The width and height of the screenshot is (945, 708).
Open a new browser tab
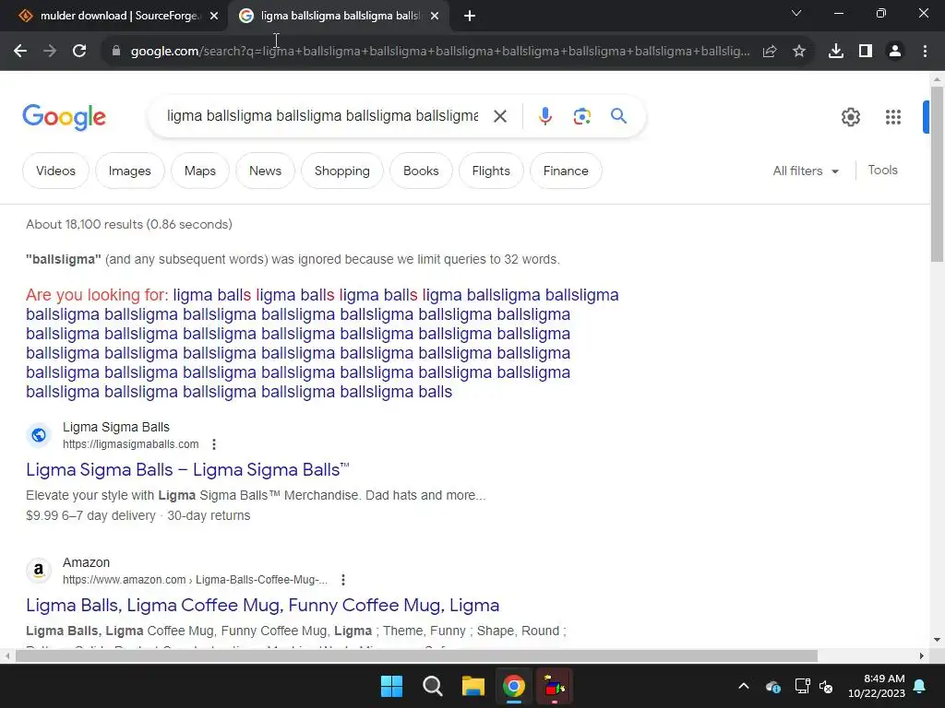[x=470, y=17]
